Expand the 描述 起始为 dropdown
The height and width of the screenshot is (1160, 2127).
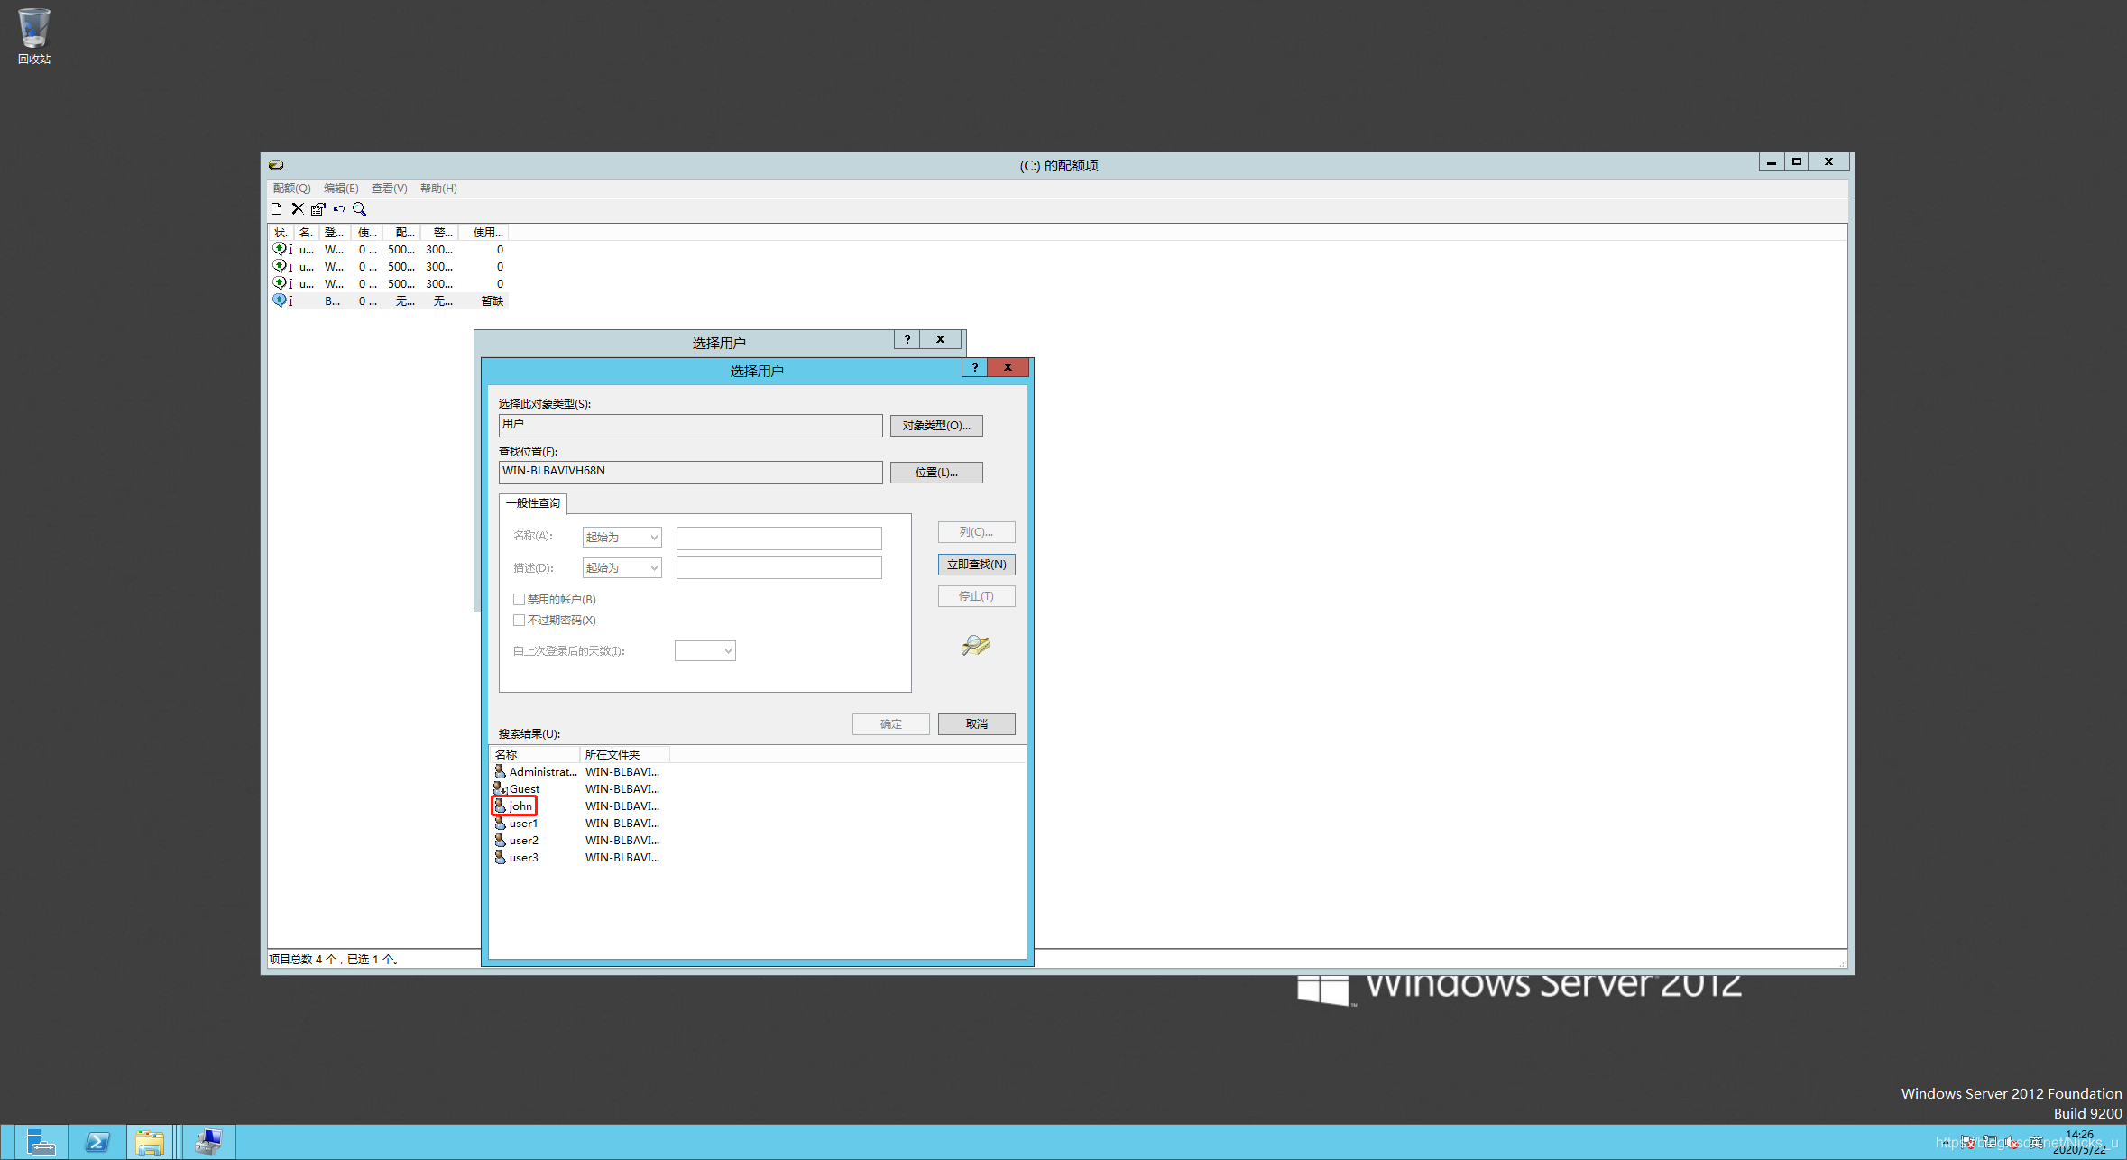click(x=622, y=567)
